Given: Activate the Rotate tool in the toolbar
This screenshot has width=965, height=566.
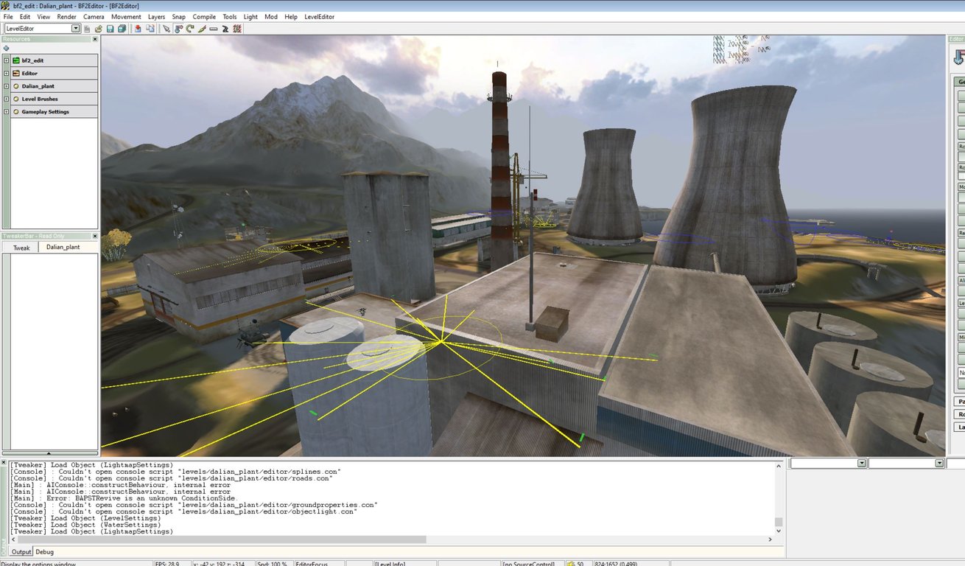Looking at the screenshot, I should coord(190,29).
